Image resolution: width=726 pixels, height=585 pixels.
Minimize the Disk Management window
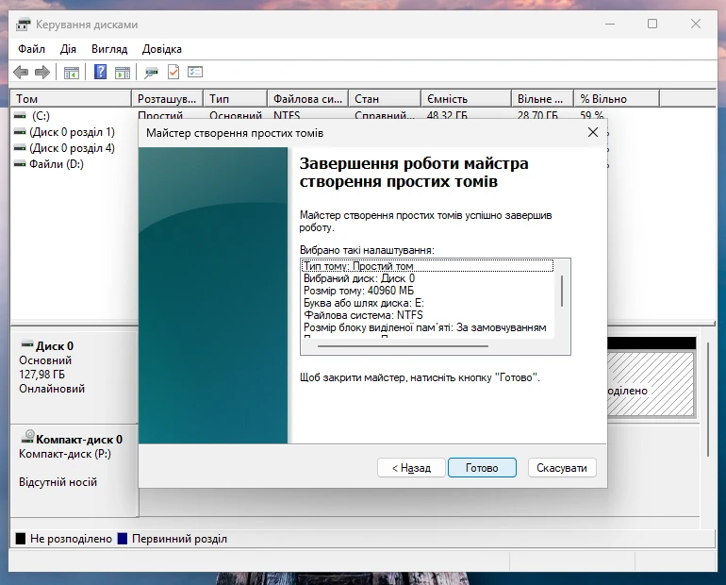[610, 25]
